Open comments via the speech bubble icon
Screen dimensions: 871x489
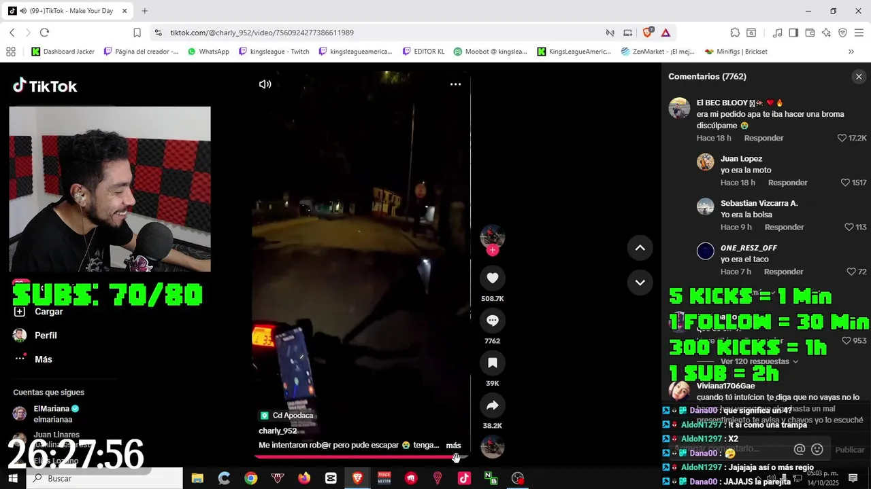tap(493, 321)
